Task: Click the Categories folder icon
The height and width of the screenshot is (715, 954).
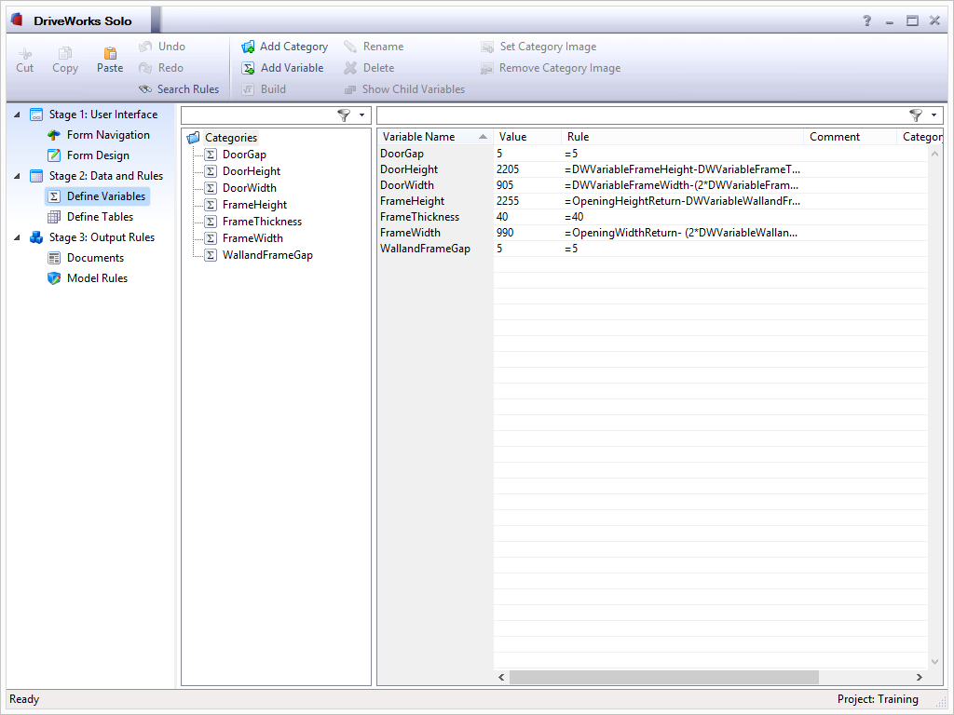Action: point(194,138)
